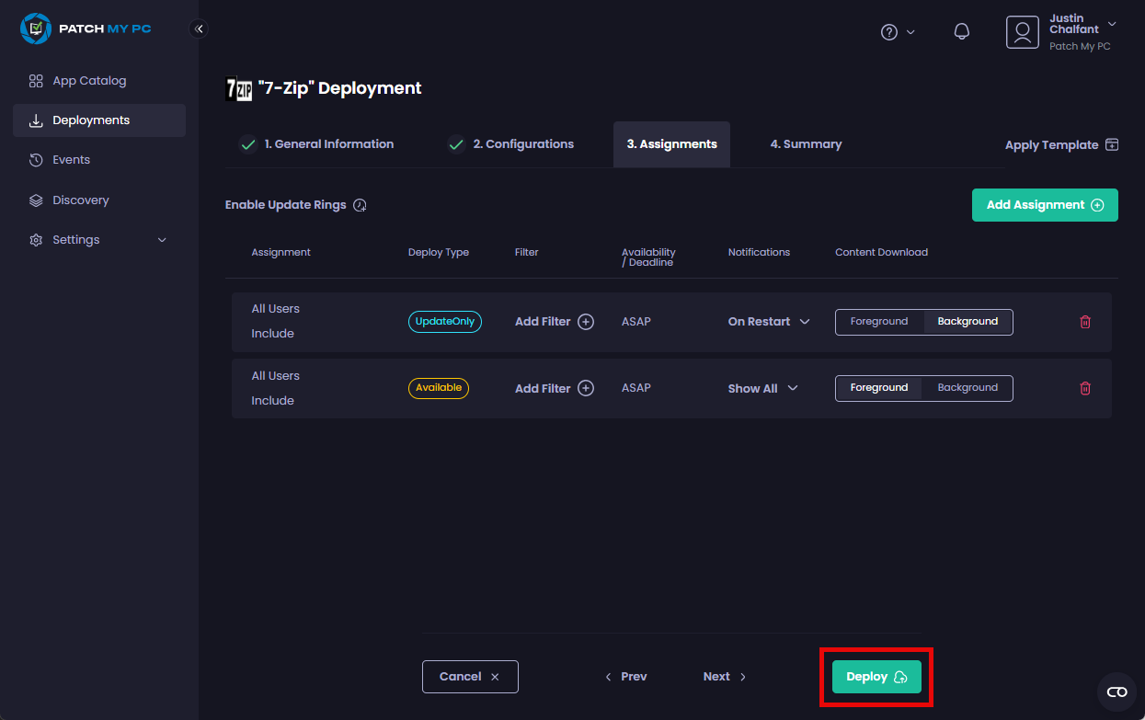Collapse the left sidebar with the arrow

pos(199,29)
